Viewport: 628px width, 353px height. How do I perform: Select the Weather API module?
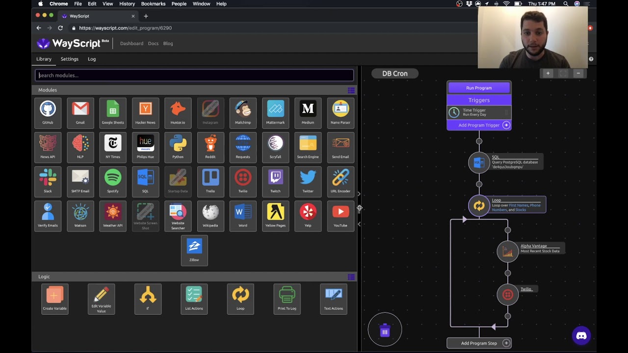tap(113, 216)
